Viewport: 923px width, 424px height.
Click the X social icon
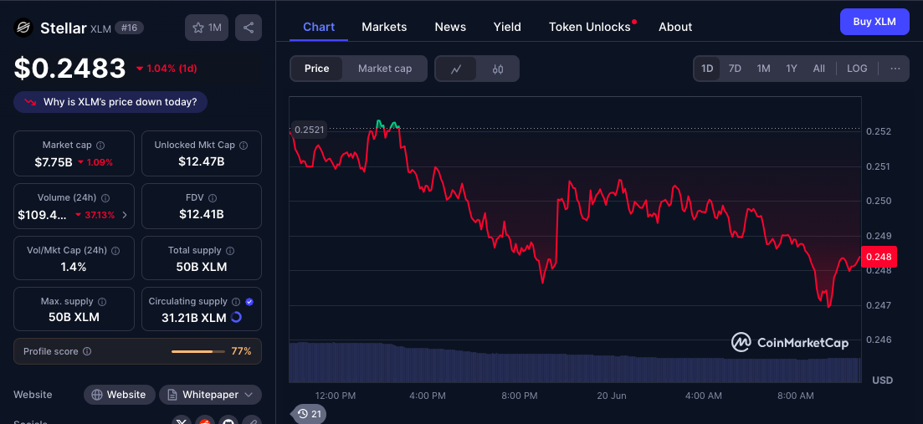182,421
